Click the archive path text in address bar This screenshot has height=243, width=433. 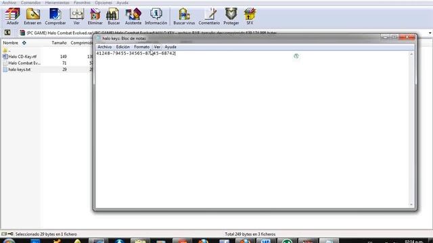tap(152, 33)
